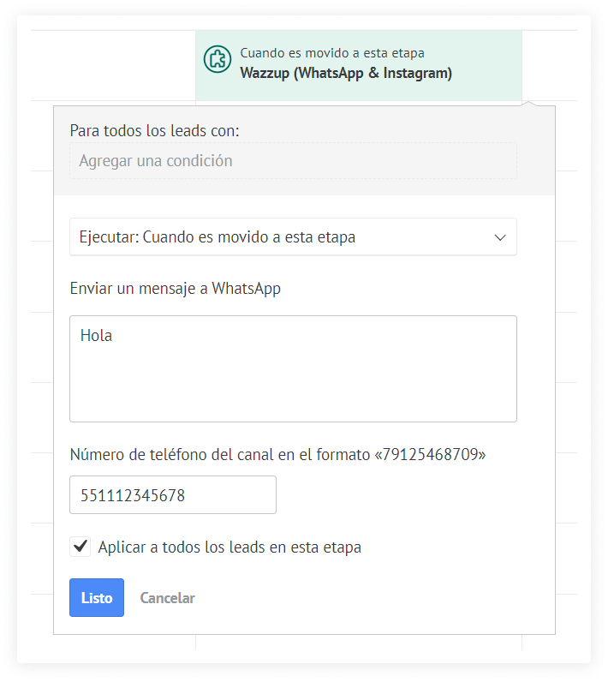The width and height of the screenshot is (608, 682).
Task: Focus the WhatsApp message text area containing 'Hola'
Action: 293,377
